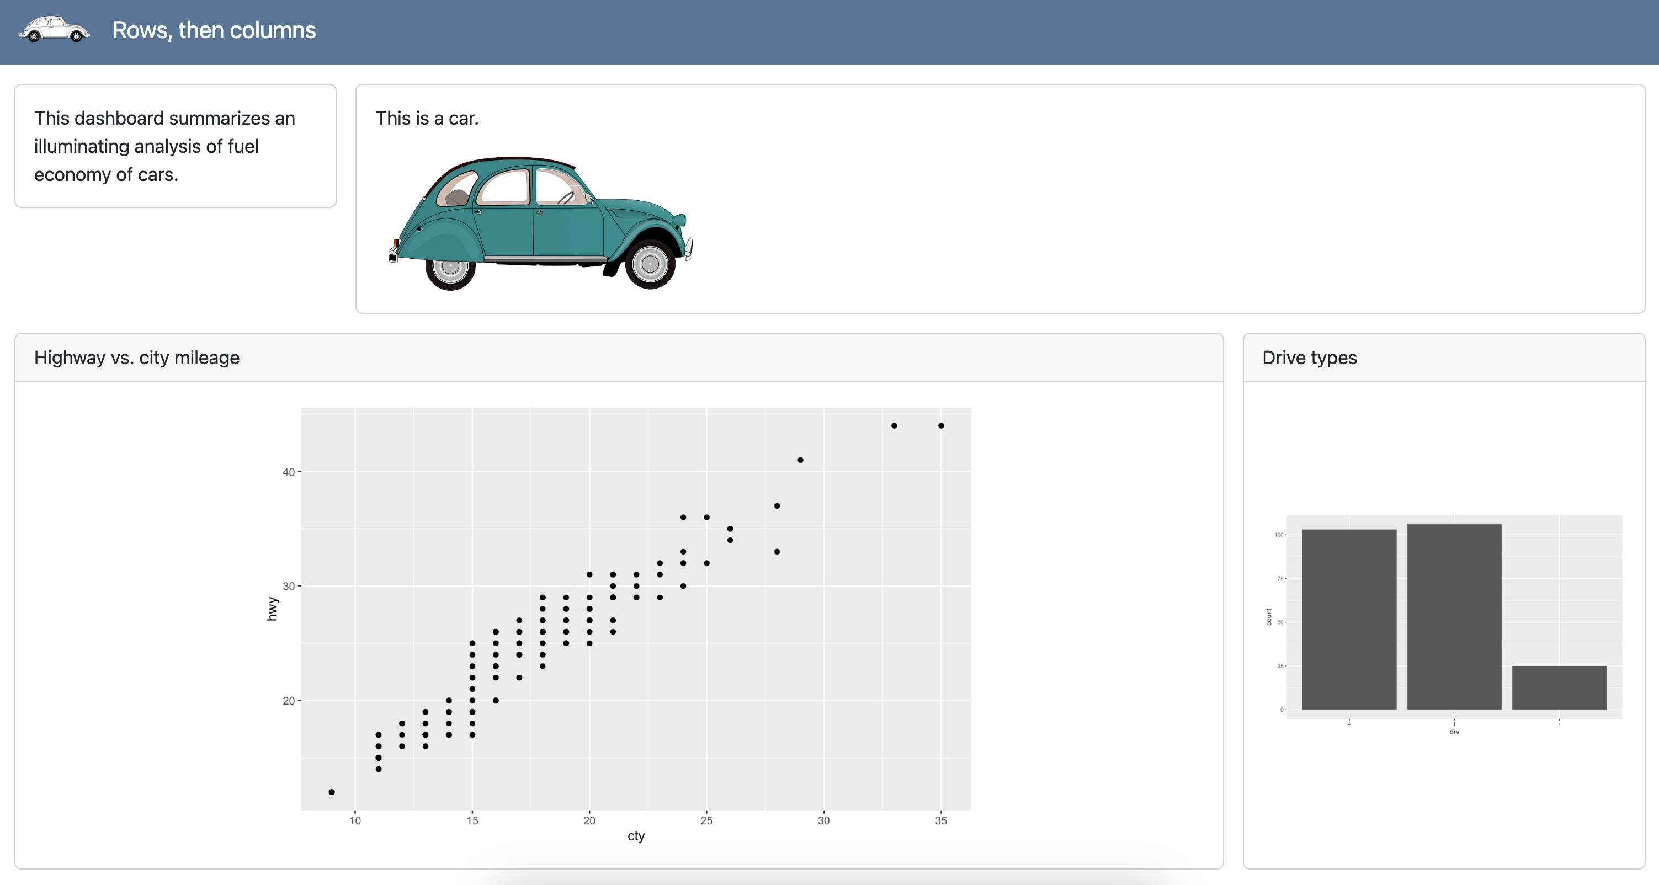Click the fuel economy summary paragraph
This screenshot has height=885, width=1659.
point(164,146)
